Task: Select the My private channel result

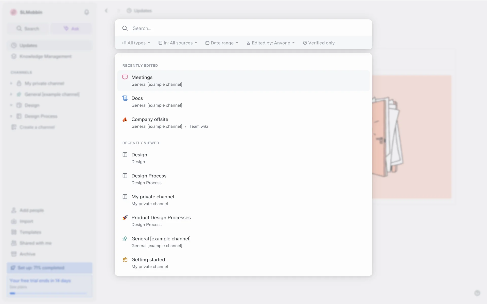Action: coord(152,197)
